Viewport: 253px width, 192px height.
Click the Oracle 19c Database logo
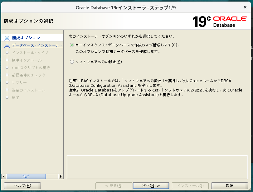coord(220,21)
